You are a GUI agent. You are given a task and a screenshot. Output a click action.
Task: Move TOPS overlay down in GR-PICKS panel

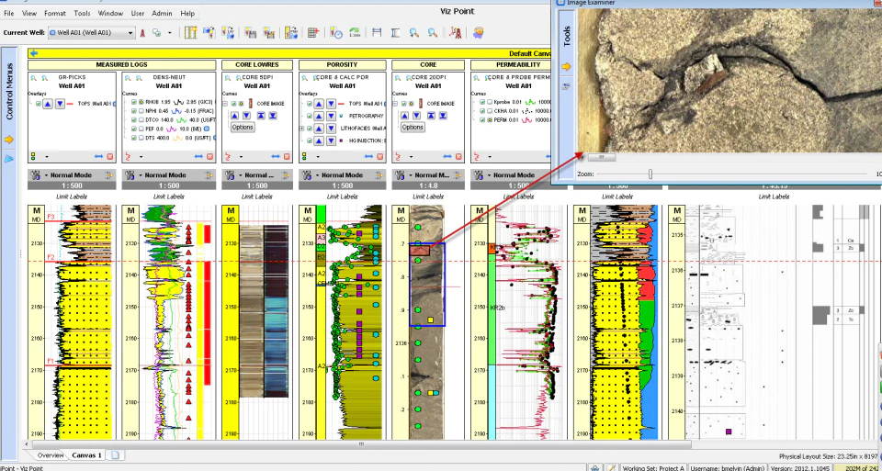pos(60,104)
